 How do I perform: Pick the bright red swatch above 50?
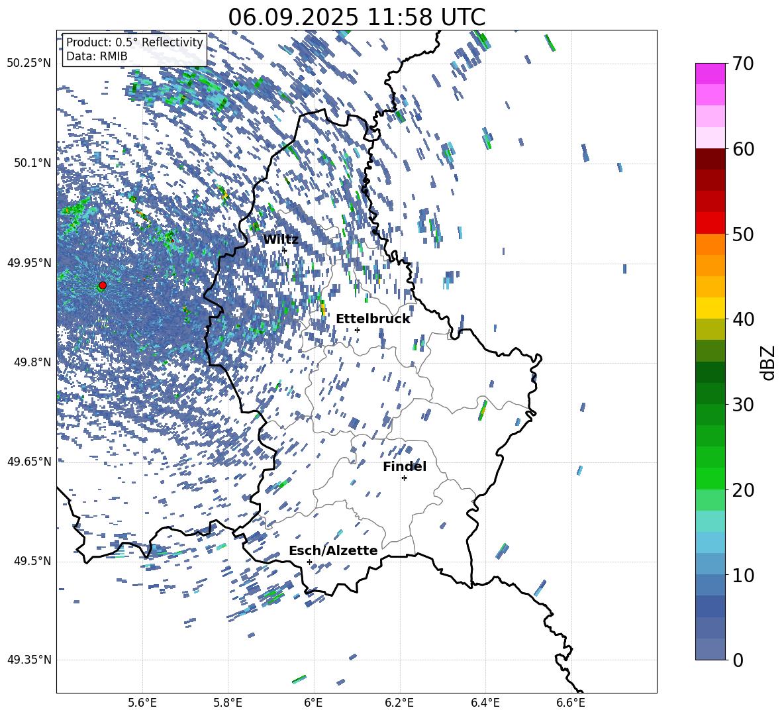click(x=710, y=223)
